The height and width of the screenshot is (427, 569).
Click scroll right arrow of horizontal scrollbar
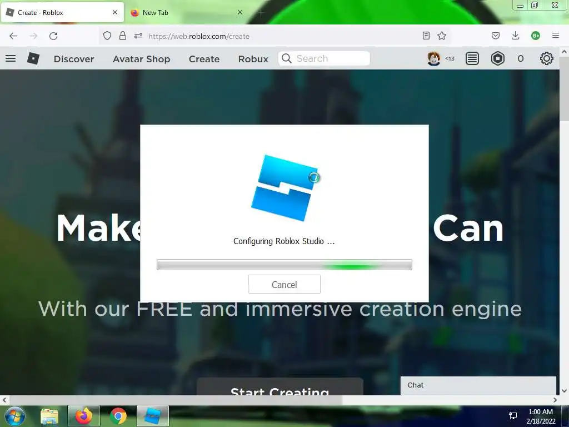coord(555,400)
